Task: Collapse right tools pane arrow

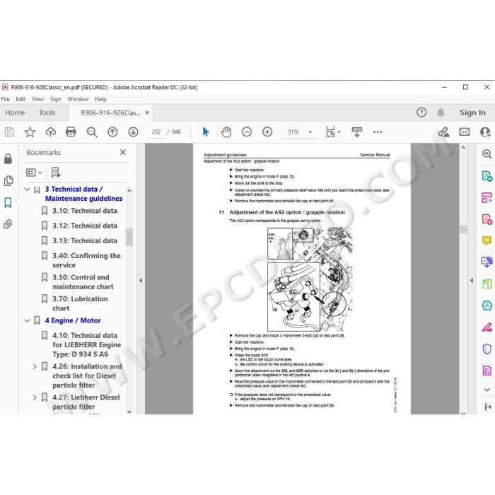Action: pos(472,280)
